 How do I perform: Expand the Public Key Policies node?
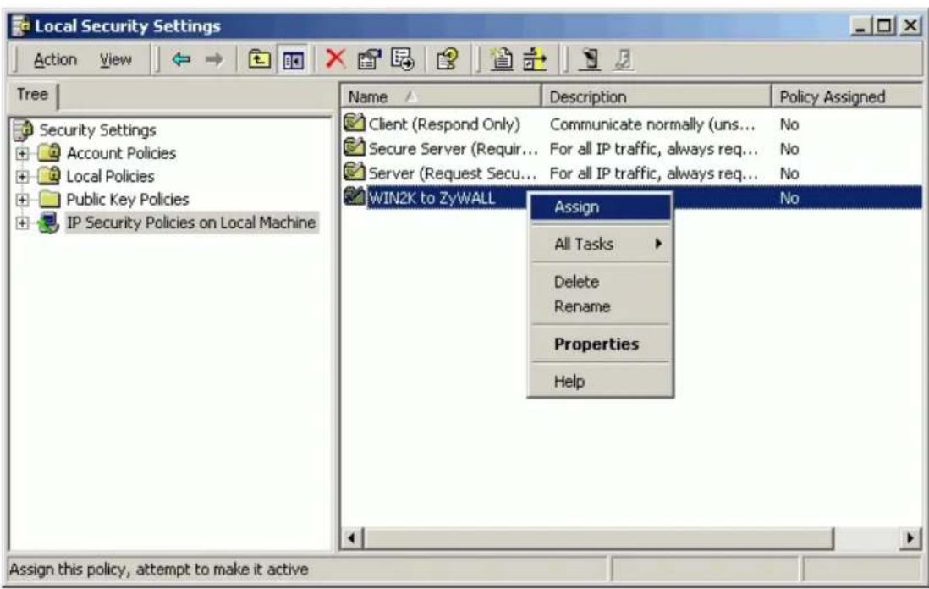pos(22,200)
